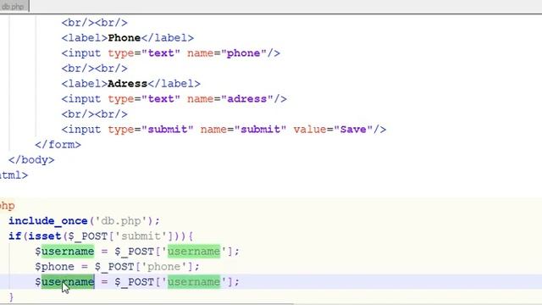This screenshot has width=542, height=305.
Task: Click include_once('db.php') line
Action: point(85,221)
